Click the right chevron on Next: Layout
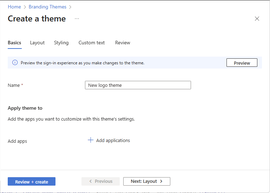The height and width of the screenshot is (193, 270). coord(161,181)
